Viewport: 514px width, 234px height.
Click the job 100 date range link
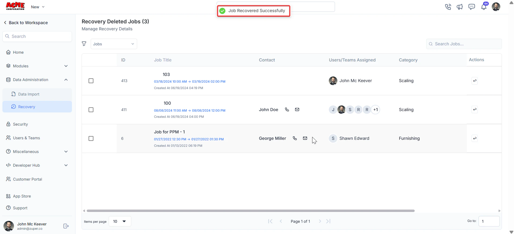tap(189, 111)
